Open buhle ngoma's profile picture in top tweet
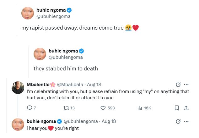 [x=27, y=13]
